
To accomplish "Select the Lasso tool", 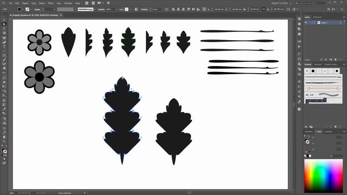I will [x=4, y=33].
